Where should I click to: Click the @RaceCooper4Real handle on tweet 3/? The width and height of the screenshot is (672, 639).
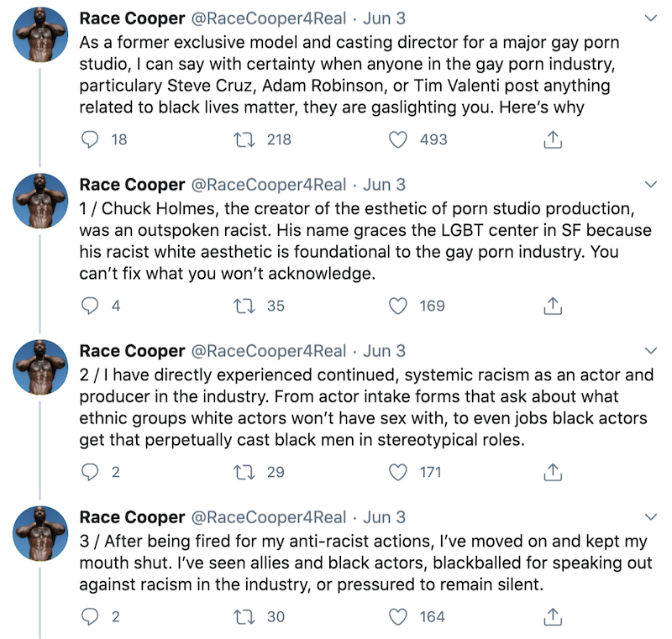(x=270, y=516)
